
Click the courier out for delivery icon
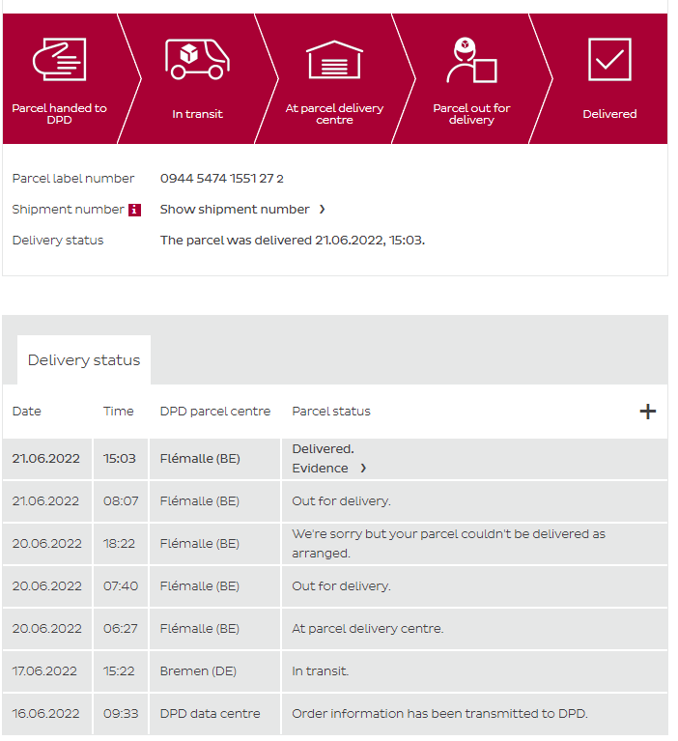point(471,60)
